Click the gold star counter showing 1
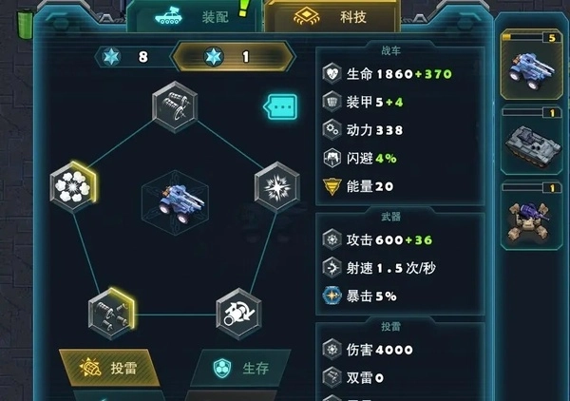 tap(233, 56)
